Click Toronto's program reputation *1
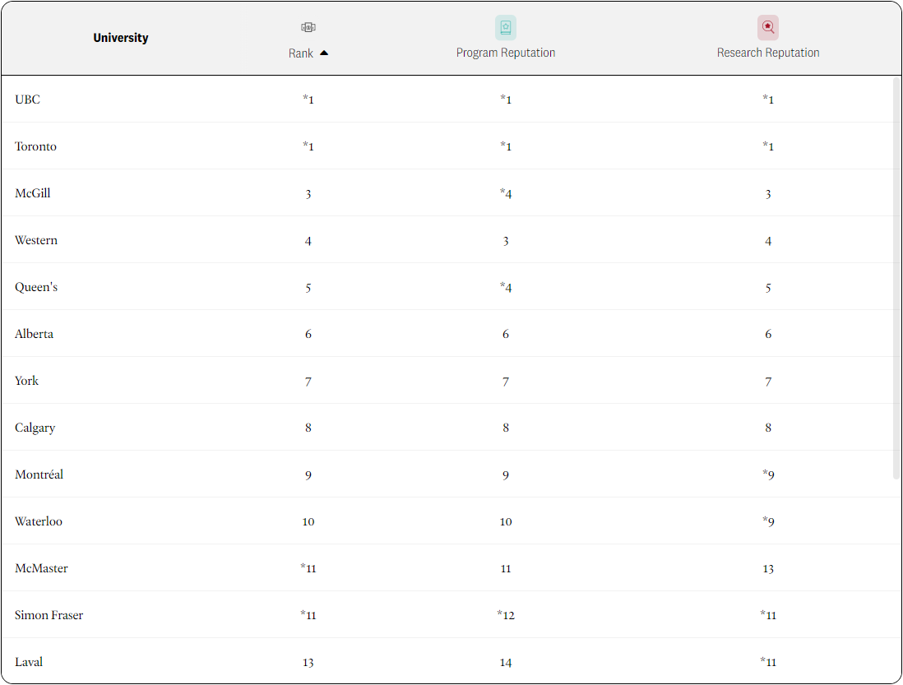This screenshot has width=903, height=685. click(506, 146)
